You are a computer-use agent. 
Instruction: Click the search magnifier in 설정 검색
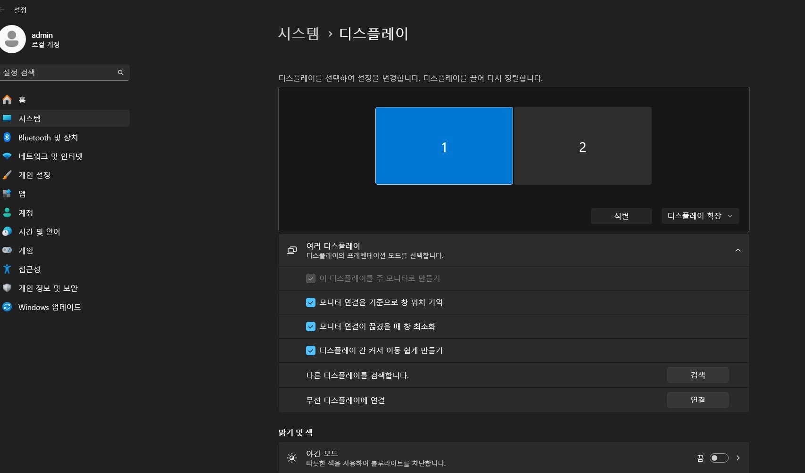[x=121, y=72]
